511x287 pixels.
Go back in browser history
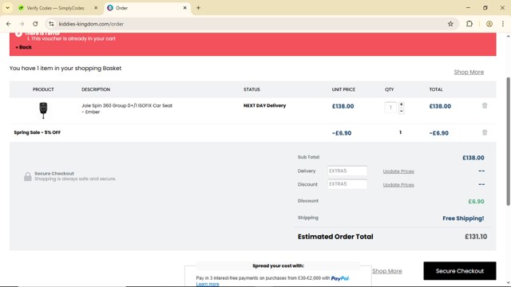(9, 24)
